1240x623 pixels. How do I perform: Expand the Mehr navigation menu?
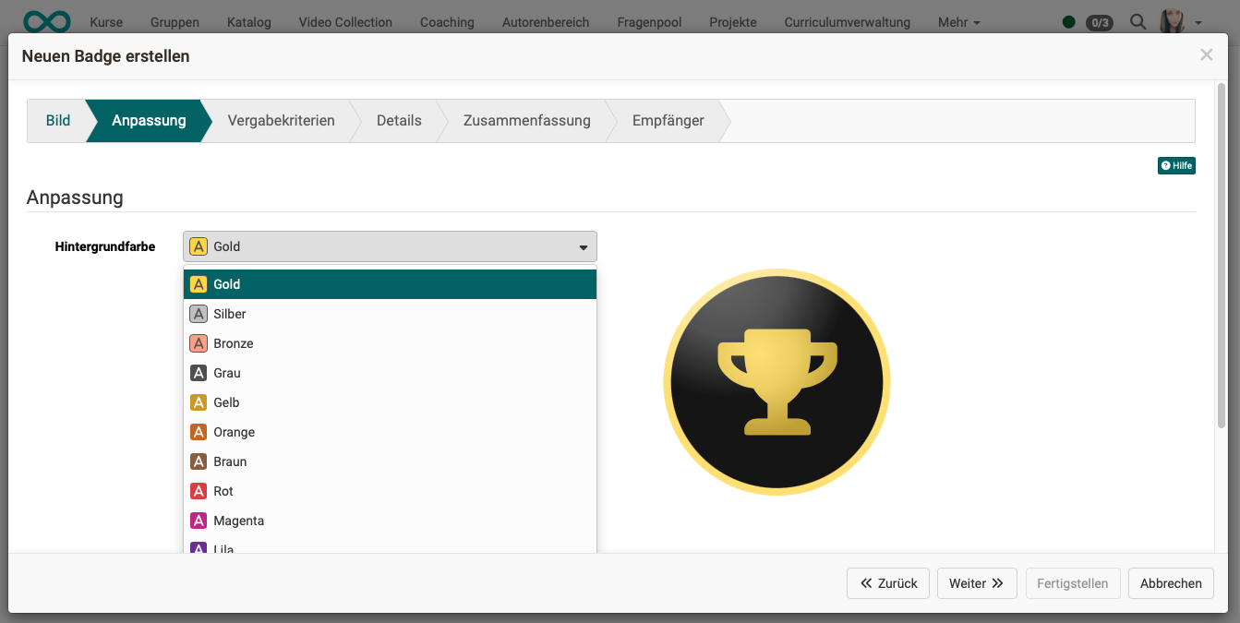point(957,22)
